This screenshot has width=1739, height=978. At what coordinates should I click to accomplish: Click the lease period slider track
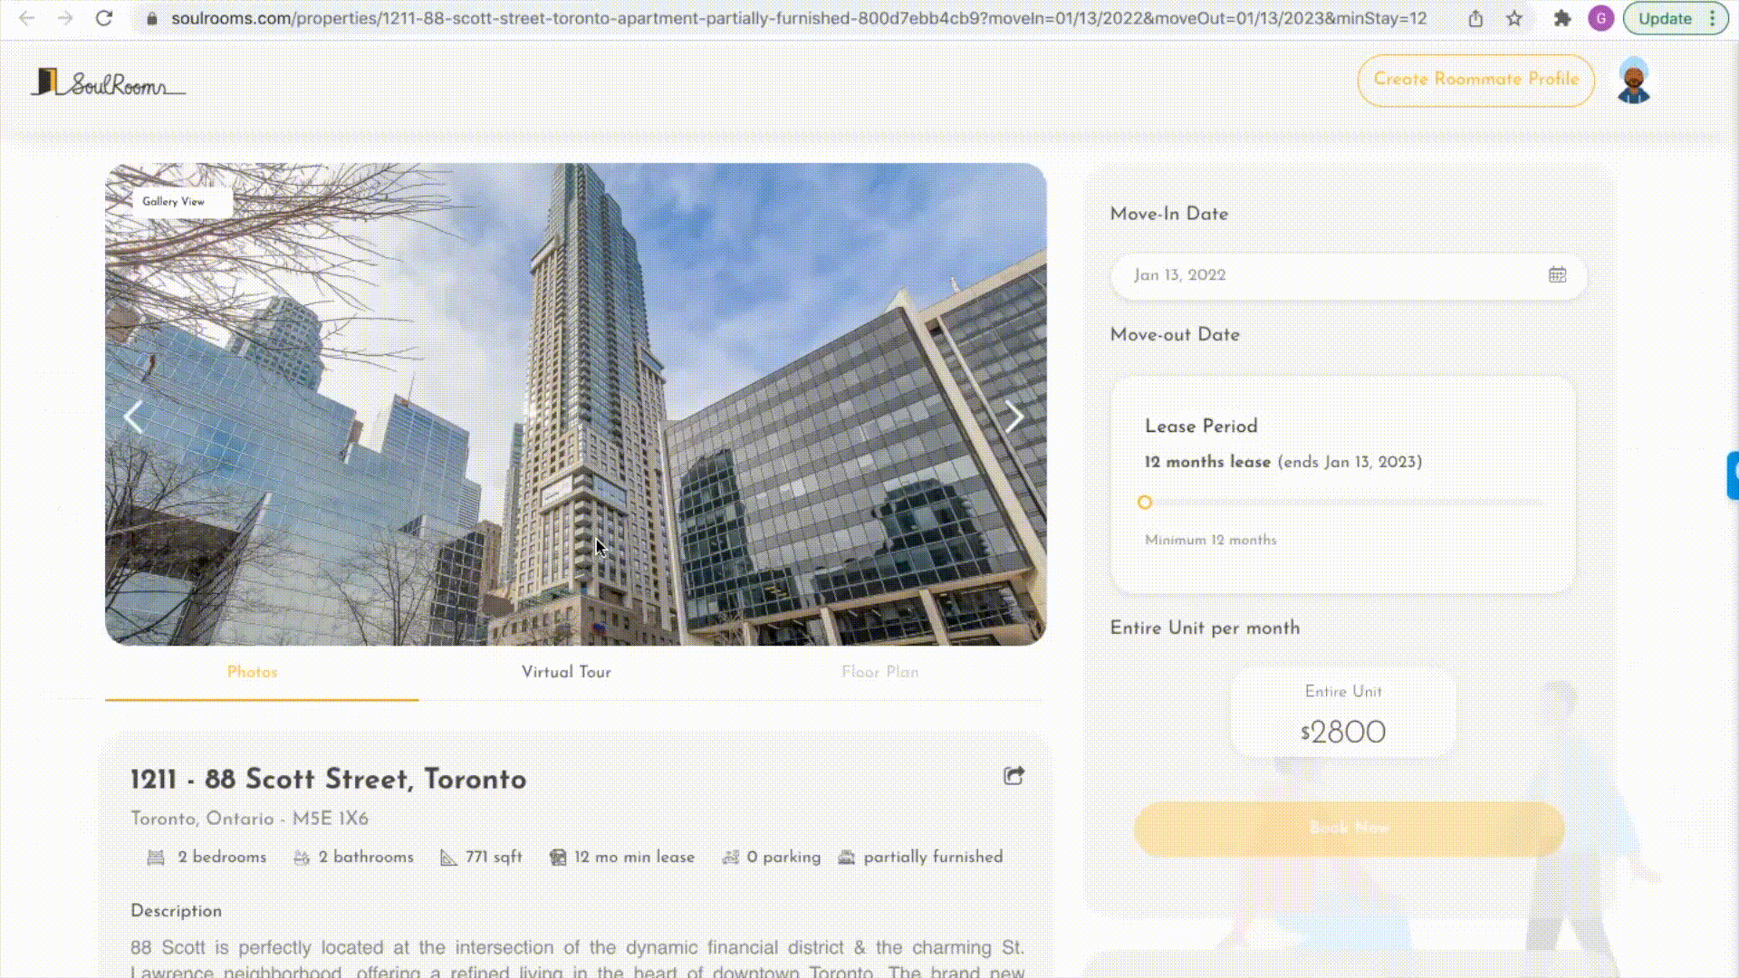(1343, 502)
